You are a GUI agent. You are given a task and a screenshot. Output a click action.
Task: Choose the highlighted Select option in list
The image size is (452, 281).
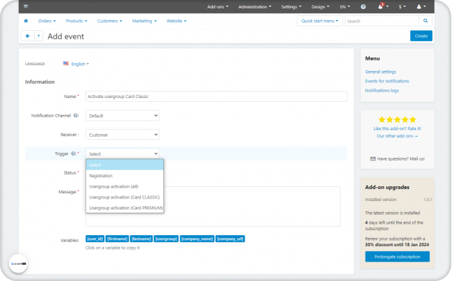point(125,165)
